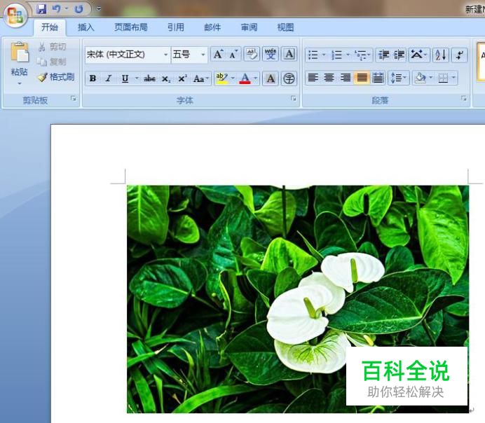485x423 pixels.
Task: Open the borders dropdown arrow
Action: (x=453, y=78)
